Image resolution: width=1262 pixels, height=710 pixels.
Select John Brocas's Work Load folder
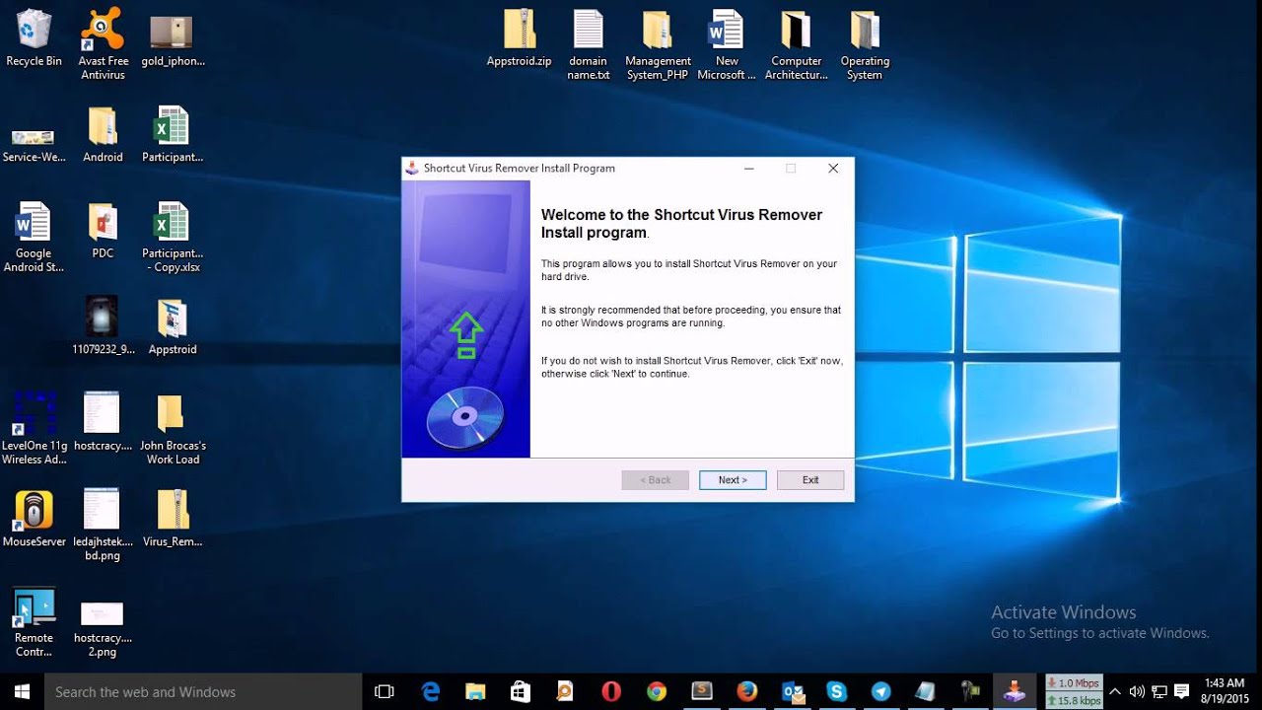(x=173, y=429)
